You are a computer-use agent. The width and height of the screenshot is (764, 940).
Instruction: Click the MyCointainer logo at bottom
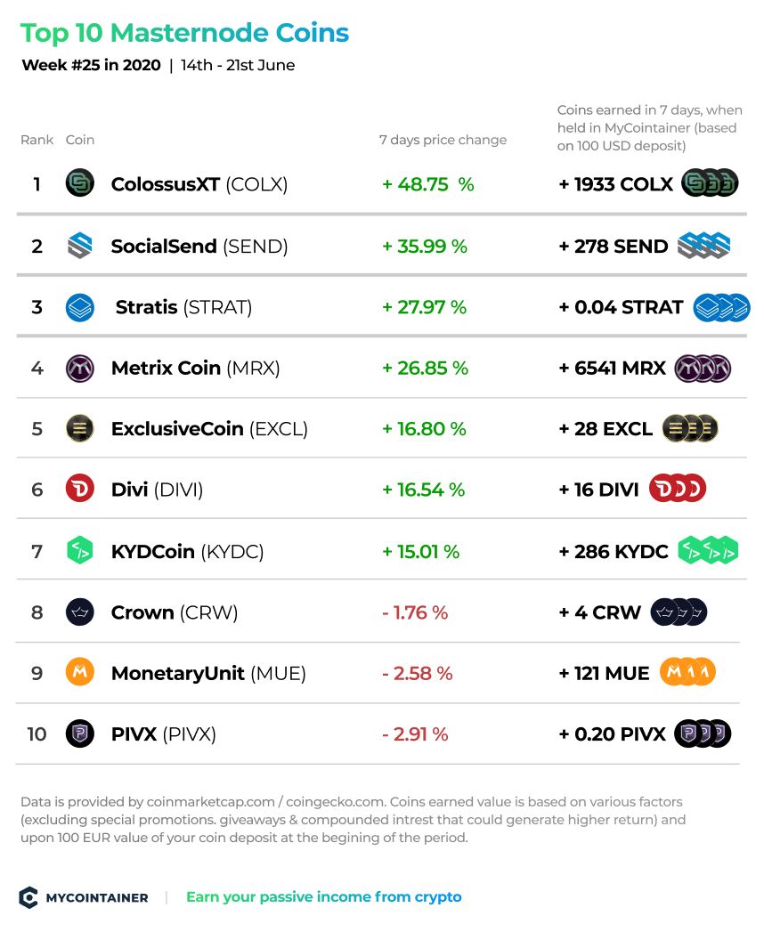coord(84,897)
